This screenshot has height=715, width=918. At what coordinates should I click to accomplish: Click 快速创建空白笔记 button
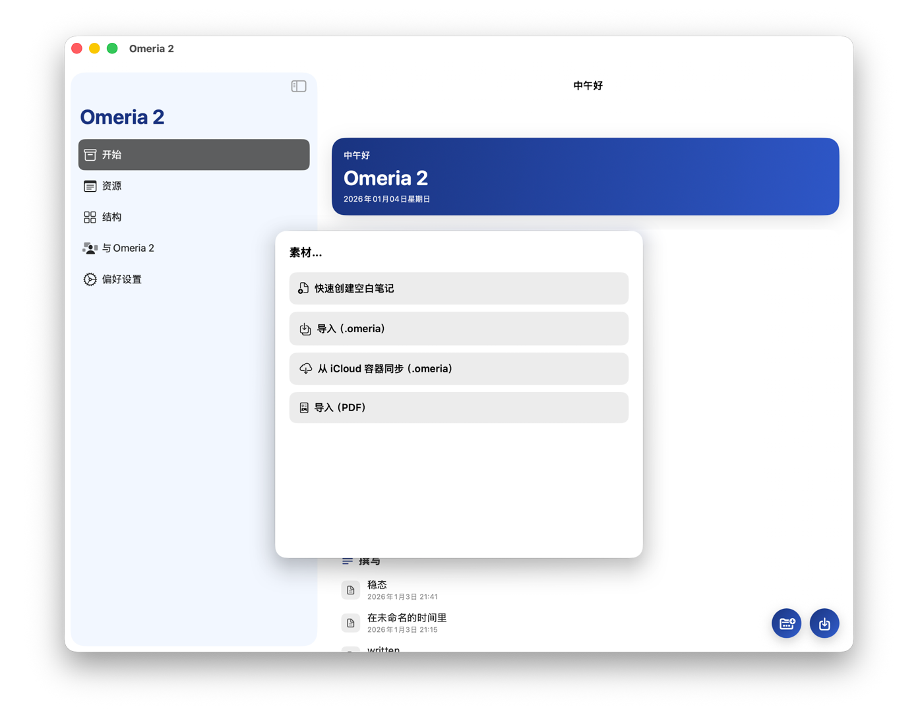click(458, 289)
